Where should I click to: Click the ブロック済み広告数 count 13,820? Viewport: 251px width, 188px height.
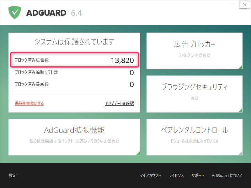[122, 60]
